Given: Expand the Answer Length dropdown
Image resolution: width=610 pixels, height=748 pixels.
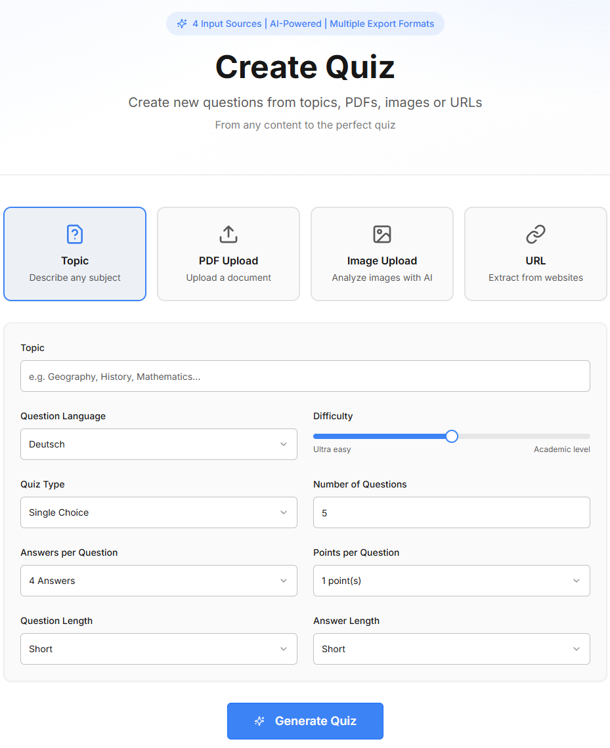Looking at the screenshot, I should coord(451,649).
